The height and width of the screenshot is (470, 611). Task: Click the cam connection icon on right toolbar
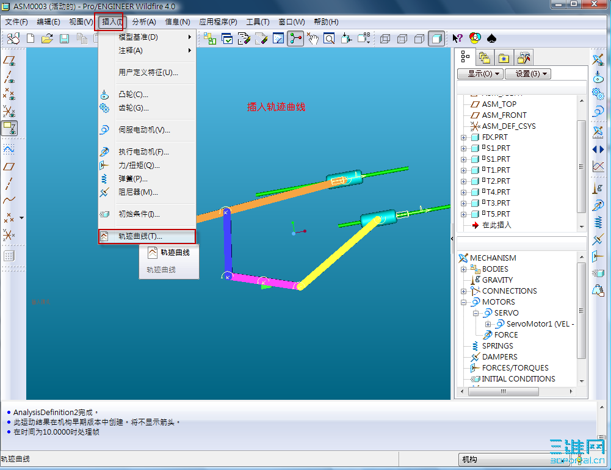pyautogui.click(x=598, y=78)
